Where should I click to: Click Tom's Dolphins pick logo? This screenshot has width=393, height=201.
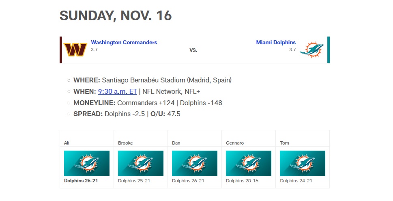coord(303,163)
